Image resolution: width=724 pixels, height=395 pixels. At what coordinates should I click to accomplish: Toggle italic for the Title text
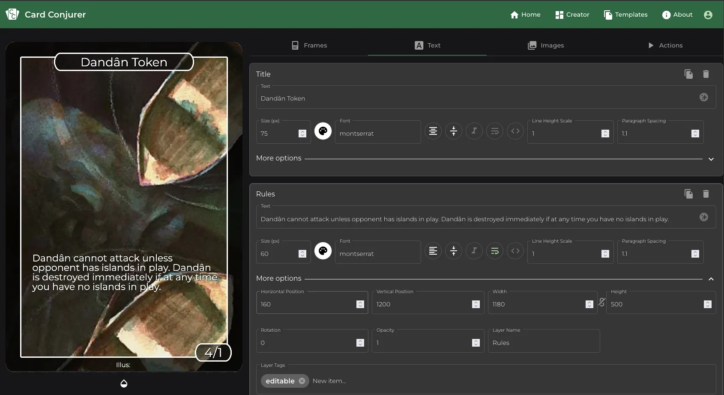pos(474,131)
